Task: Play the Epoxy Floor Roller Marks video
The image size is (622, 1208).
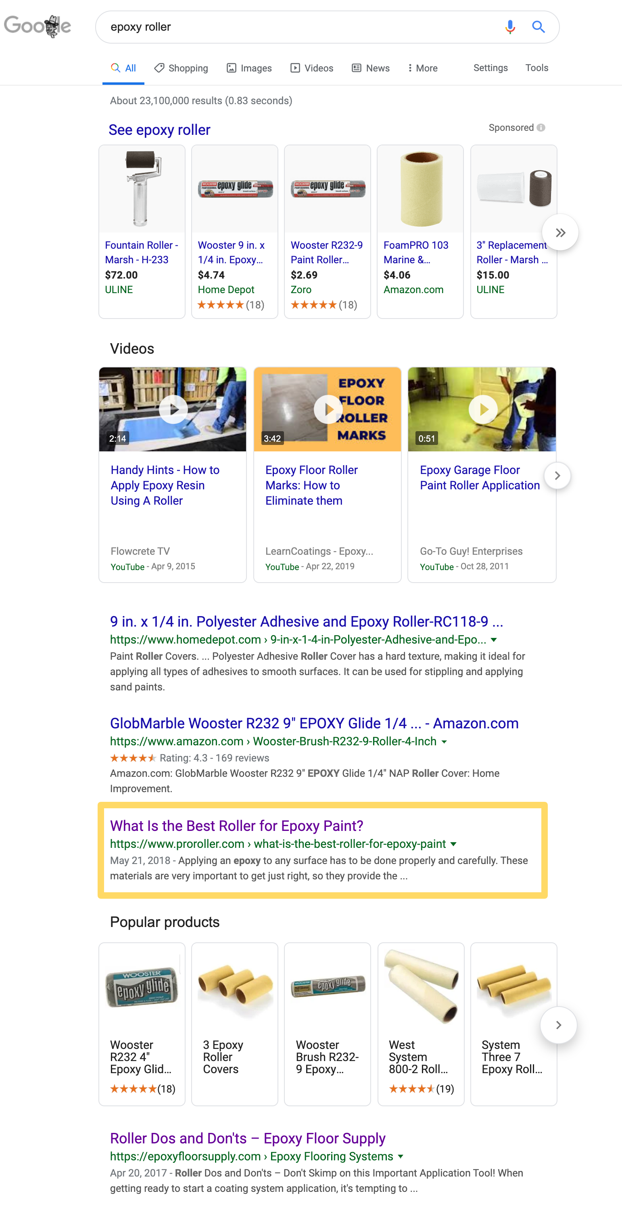Action: [328, 409]
